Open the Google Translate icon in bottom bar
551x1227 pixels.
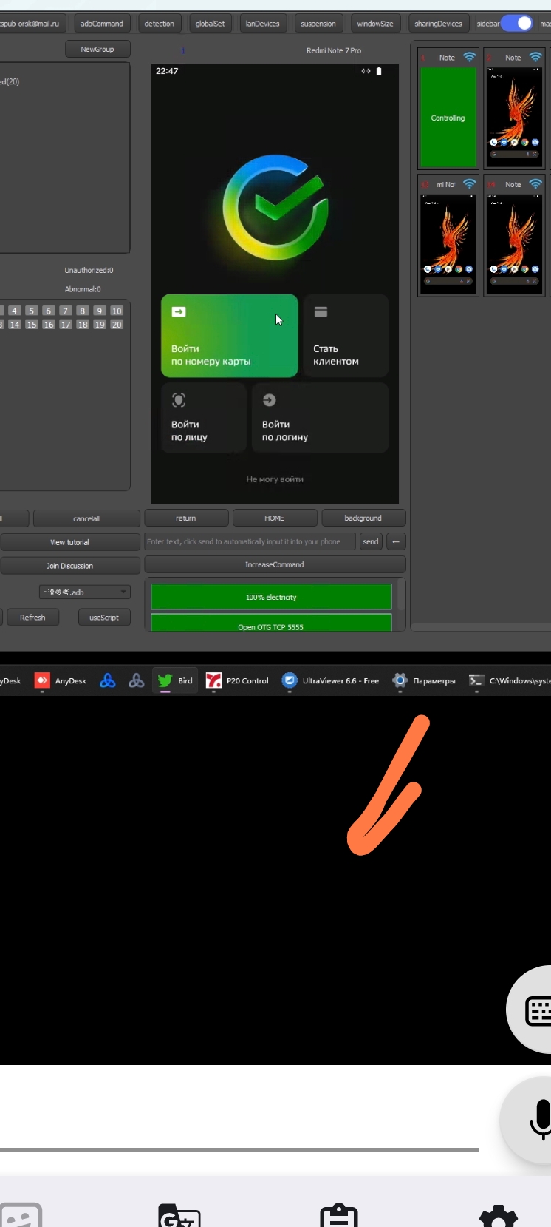(179, 1214)
